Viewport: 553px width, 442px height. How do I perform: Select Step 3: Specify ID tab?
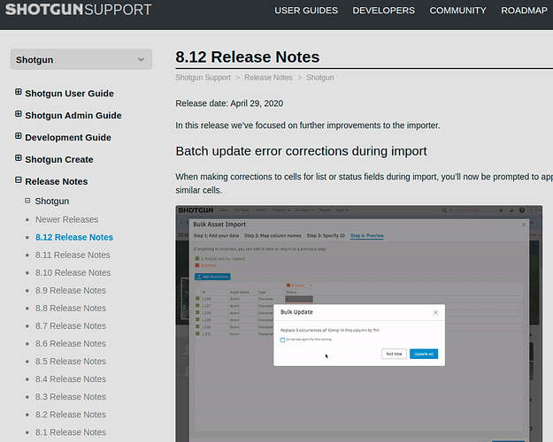[326, 235]
